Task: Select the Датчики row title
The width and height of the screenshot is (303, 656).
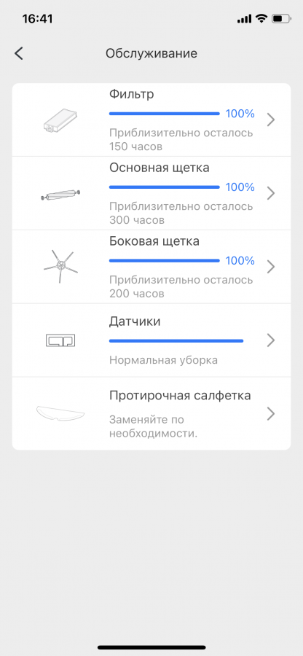Action: pyautogui.click(x=135, y=321)
